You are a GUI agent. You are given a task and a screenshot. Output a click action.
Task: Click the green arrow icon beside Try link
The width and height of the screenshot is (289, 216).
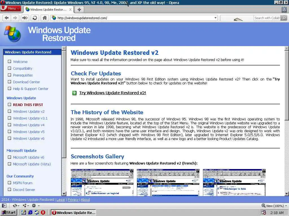[x=74, y=93]
